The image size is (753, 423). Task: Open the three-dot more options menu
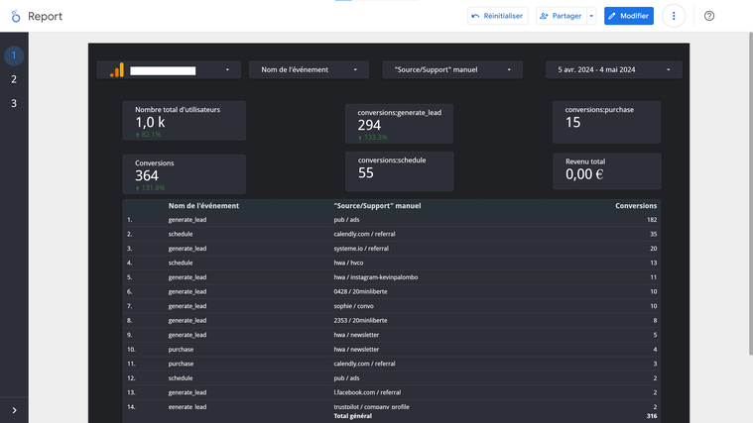pos(674,16)
